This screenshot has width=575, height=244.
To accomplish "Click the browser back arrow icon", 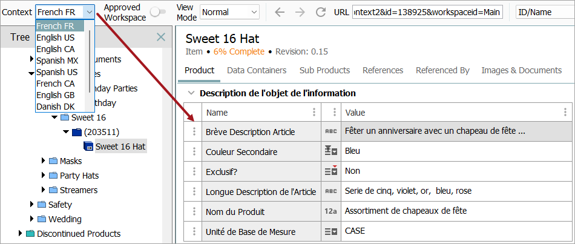I will [x=280, y=12].
